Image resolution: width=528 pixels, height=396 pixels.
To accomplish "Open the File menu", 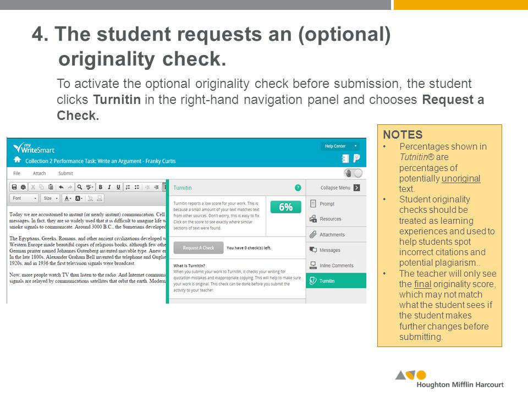I will (x=16, y=173).
